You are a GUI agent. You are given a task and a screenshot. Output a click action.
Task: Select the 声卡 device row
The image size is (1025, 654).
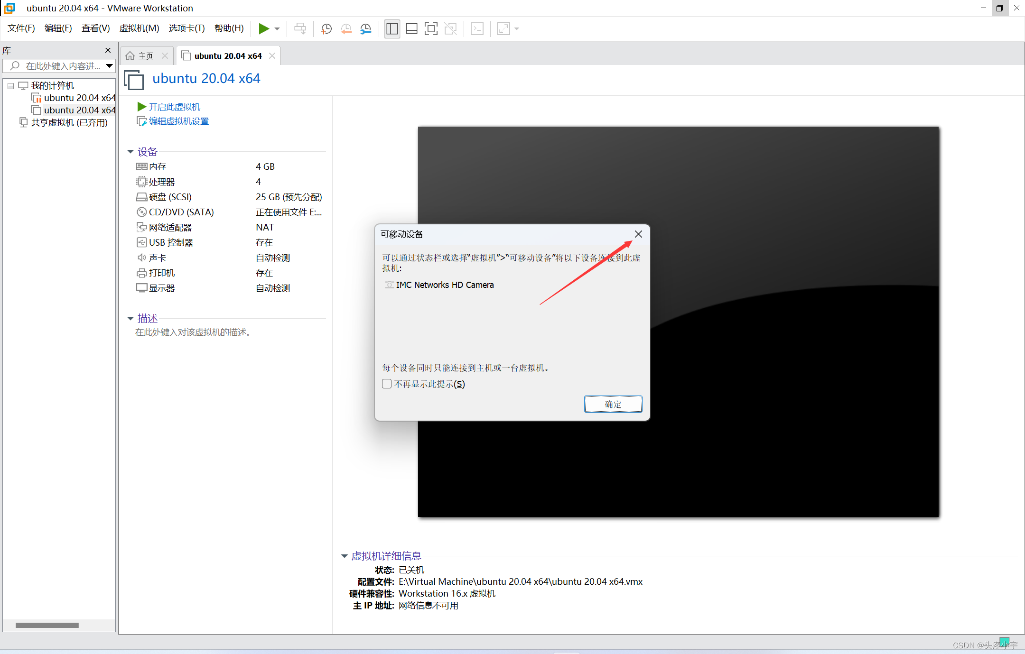[x=230, y=258]
